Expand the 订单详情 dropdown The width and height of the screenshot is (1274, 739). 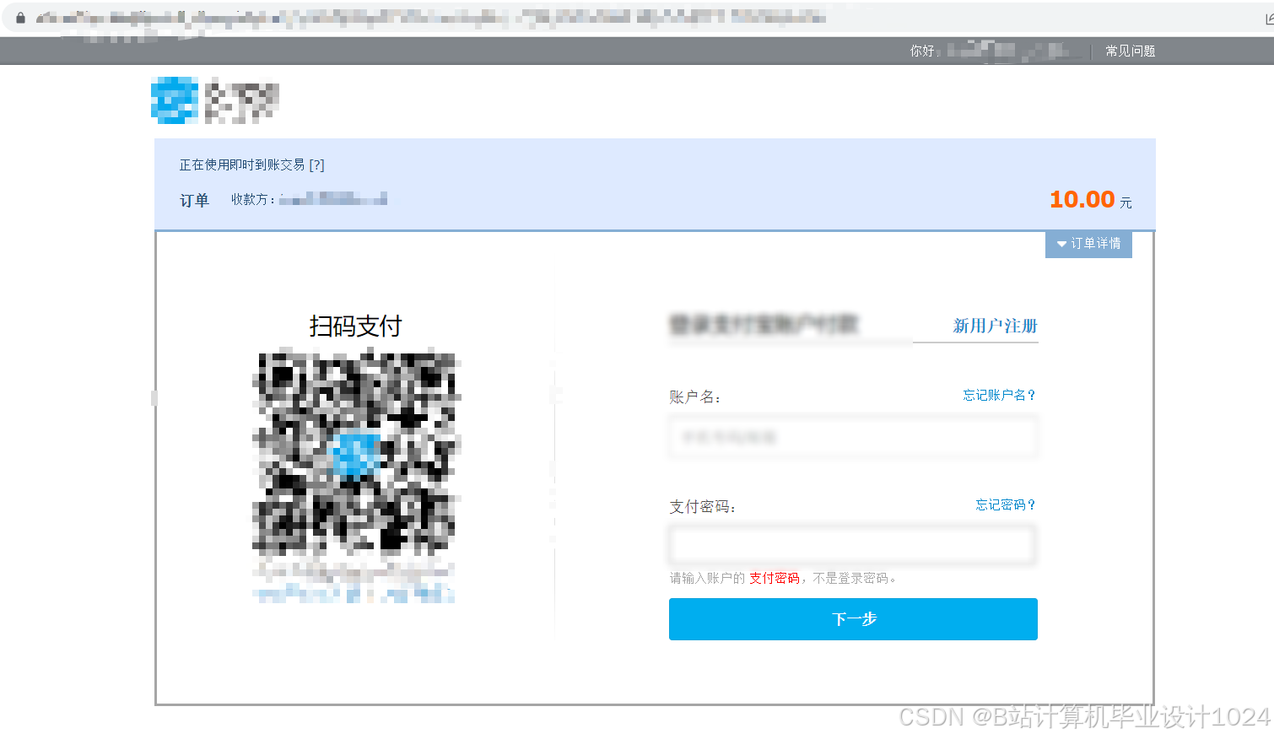coord(1088,244)
